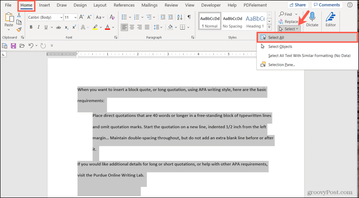359x198 pixels.
Task: Sort paragraphs A to Z
Action: tap(180, 17)
